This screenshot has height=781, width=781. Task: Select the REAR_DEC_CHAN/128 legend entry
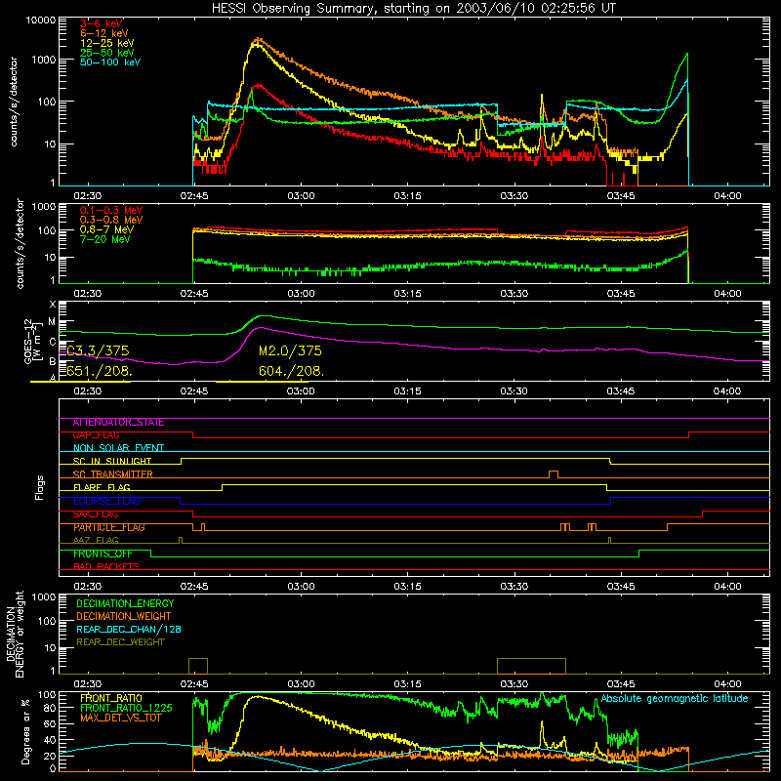pos(129,629)
